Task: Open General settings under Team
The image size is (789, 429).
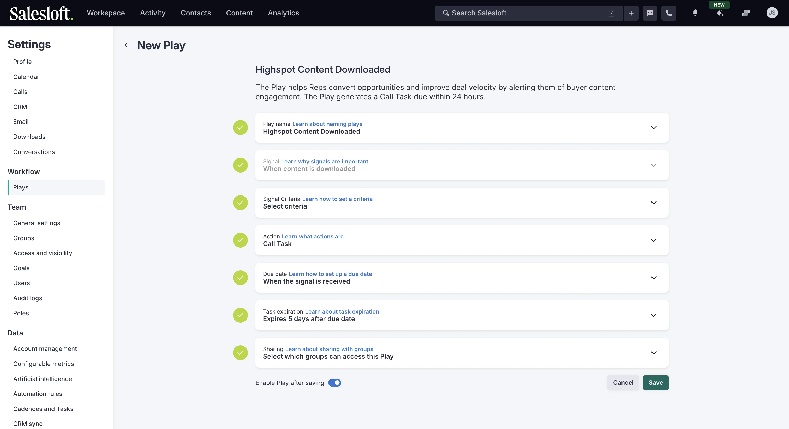Action: (37, 223)
